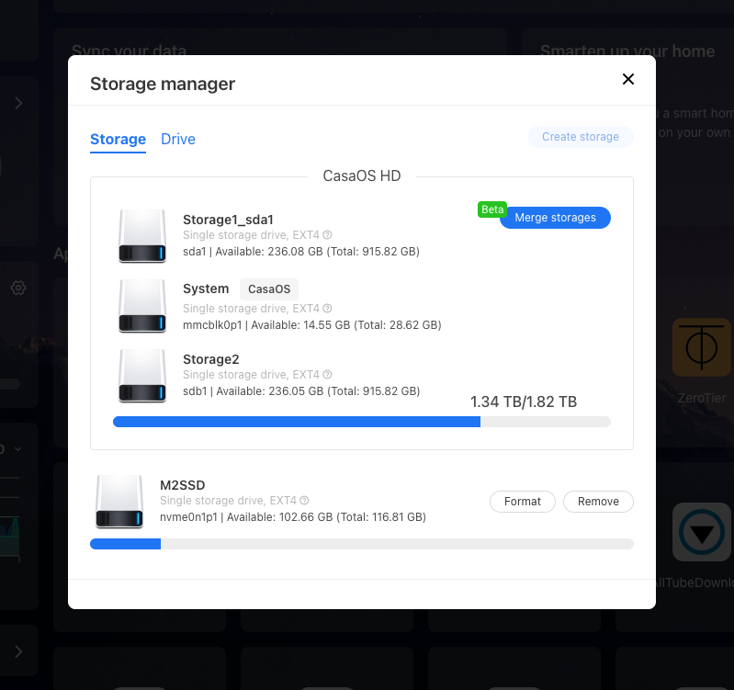Open help icon next to System EXT4
The width and height of the screenshot is (734, 690).
[327, 308]
